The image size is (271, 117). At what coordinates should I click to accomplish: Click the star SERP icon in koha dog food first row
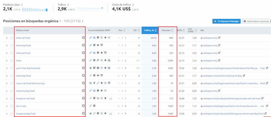98,45
